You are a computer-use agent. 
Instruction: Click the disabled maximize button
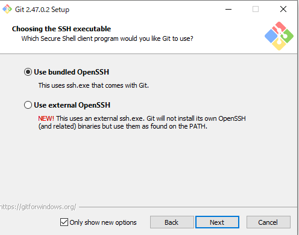(256, 9)
